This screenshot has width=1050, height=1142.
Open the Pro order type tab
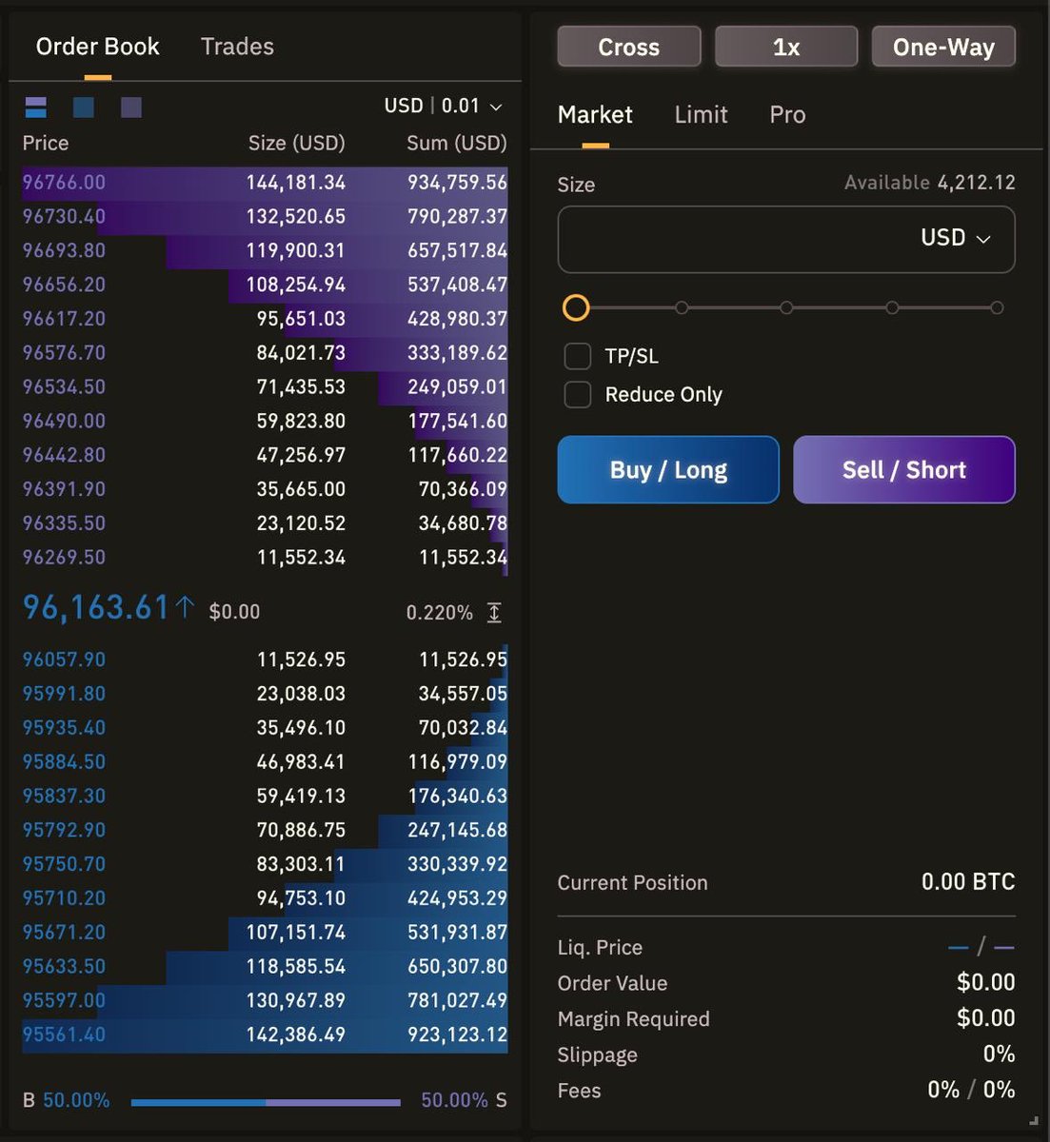(x=786, y=114)
